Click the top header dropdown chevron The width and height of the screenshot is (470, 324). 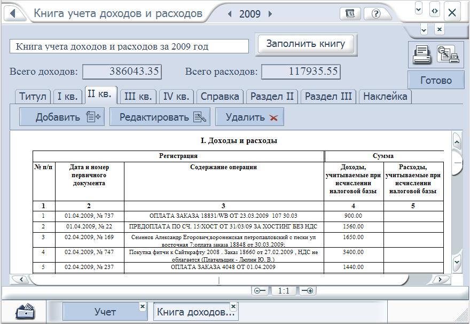[418, 9]
